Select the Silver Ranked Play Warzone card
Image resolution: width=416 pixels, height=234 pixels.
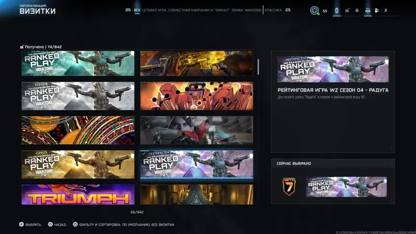(78, 96)
